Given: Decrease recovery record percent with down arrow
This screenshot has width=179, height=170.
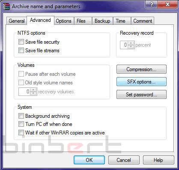Looking at the screenshot, I should (x=131, y=47).
